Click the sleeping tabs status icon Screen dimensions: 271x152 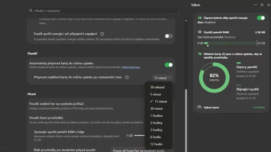point(200,54)
